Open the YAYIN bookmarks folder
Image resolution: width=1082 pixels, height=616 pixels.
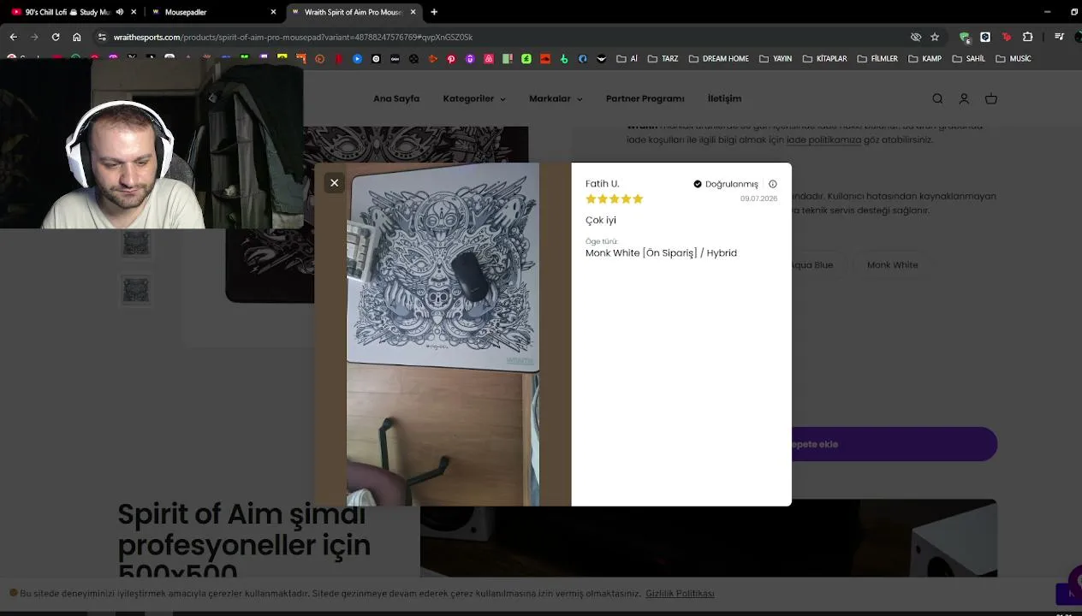point(775,58)
